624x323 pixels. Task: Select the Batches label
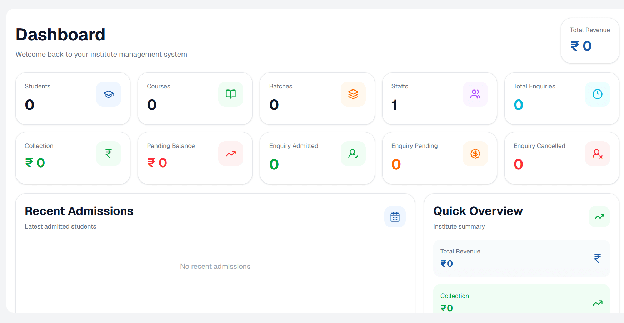click(x=281, y=86)
